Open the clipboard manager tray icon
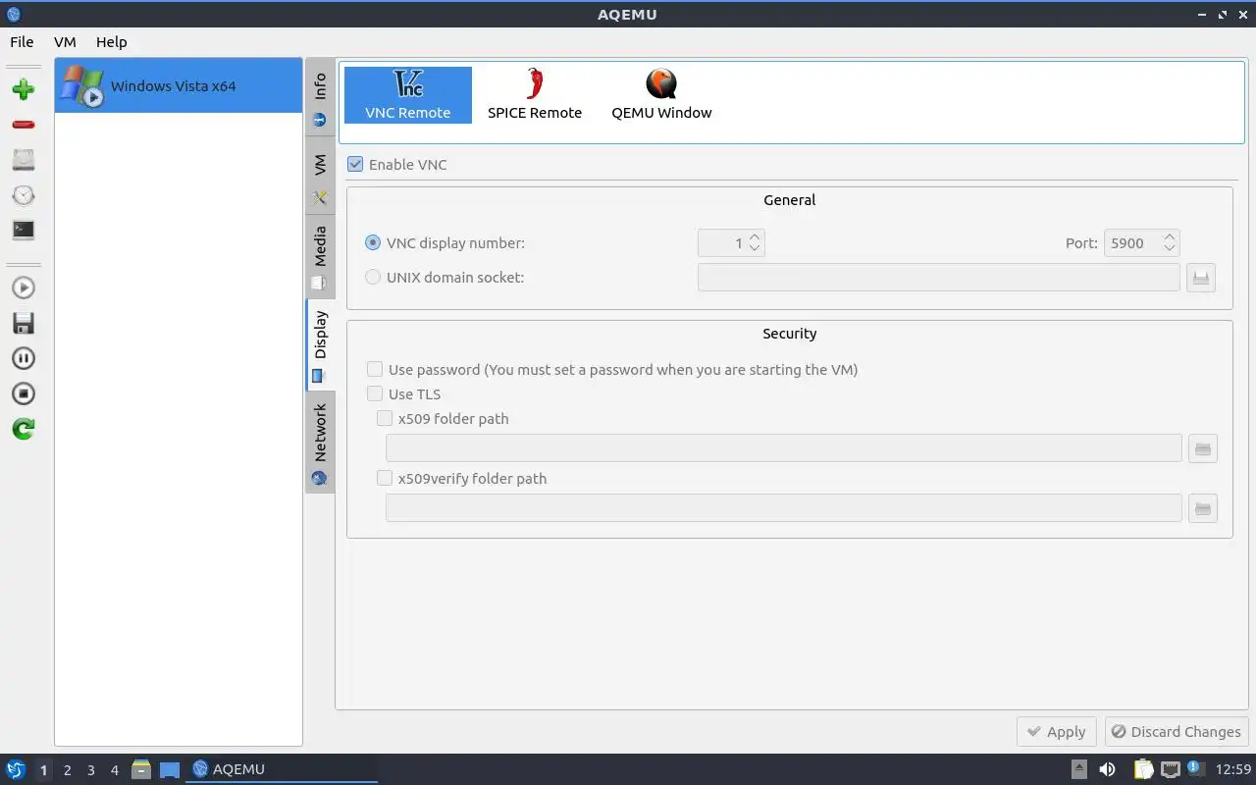This screenshot has height=785, width=1256. tap(1143, 769)
